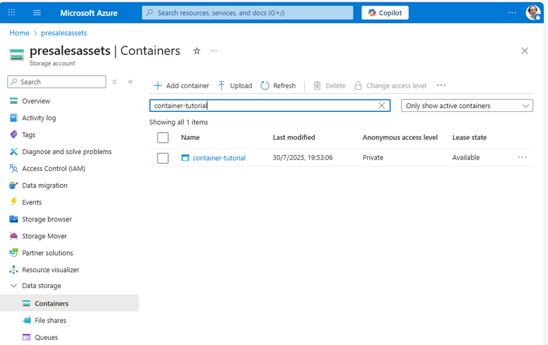Open Overview in the sidebar
This screenshot has width=548, height=345.
[36, 101]
